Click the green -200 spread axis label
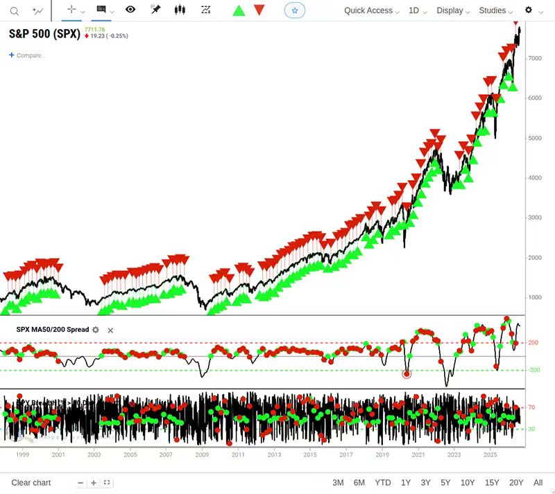The height and width of the screenshot is (494, 555). (534, 370)
